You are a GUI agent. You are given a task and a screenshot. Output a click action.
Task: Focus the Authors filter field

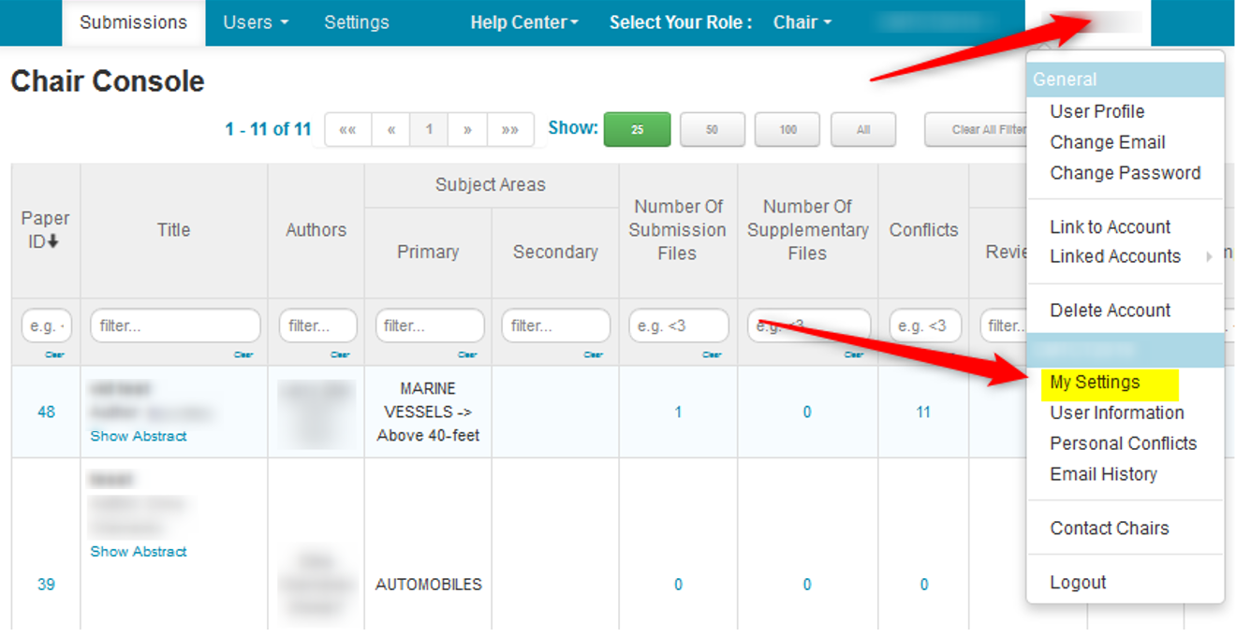click(318, 326)
